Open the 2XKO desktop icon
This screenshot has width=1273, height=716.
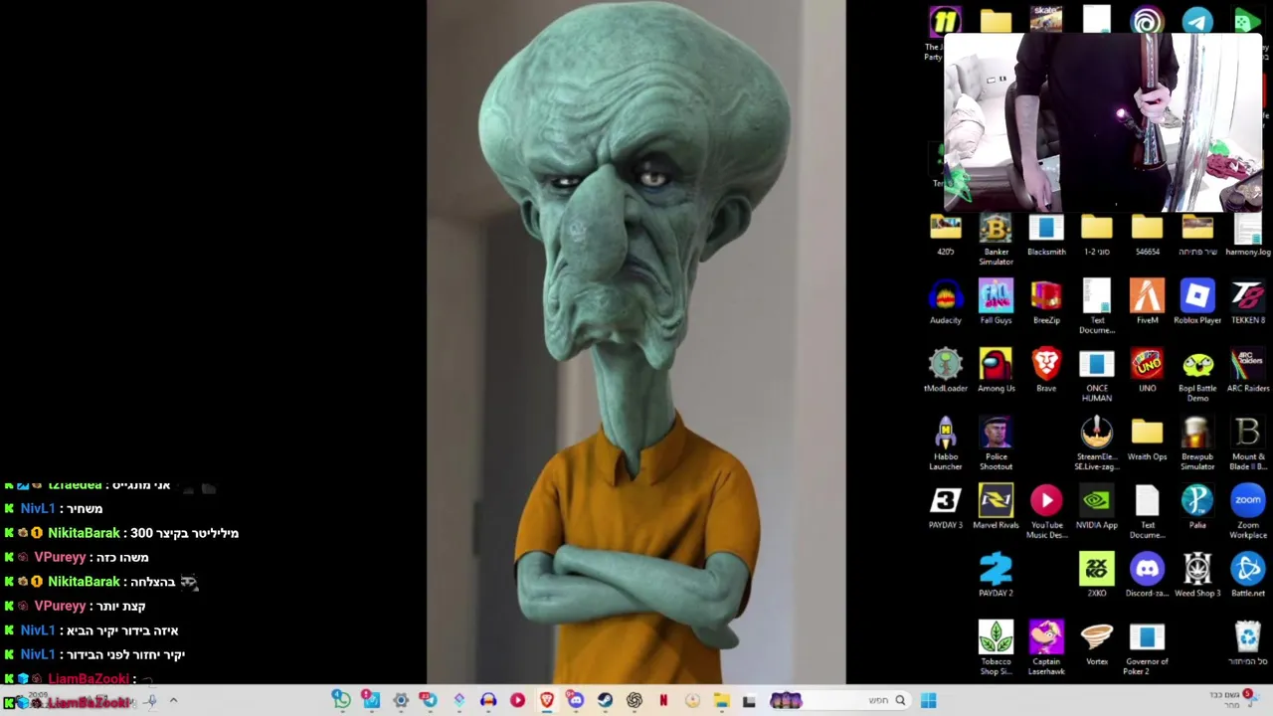pyautogui.click(x=1096, y=575)
